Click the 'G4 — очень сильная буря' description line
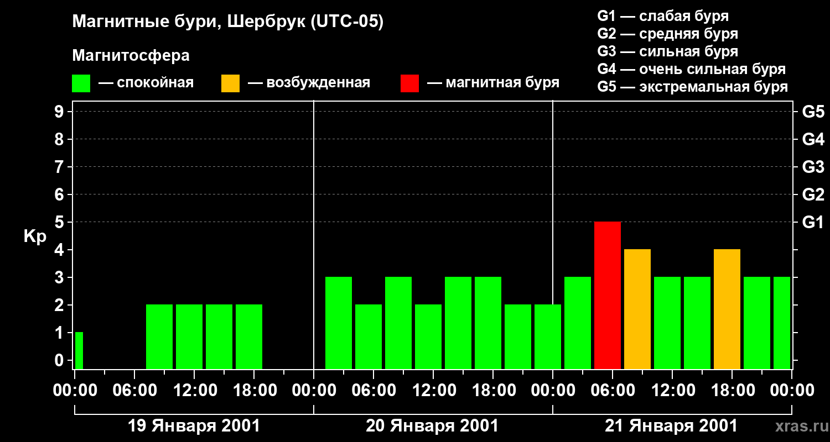The image size is (830, 442). [x=692, y=69]
